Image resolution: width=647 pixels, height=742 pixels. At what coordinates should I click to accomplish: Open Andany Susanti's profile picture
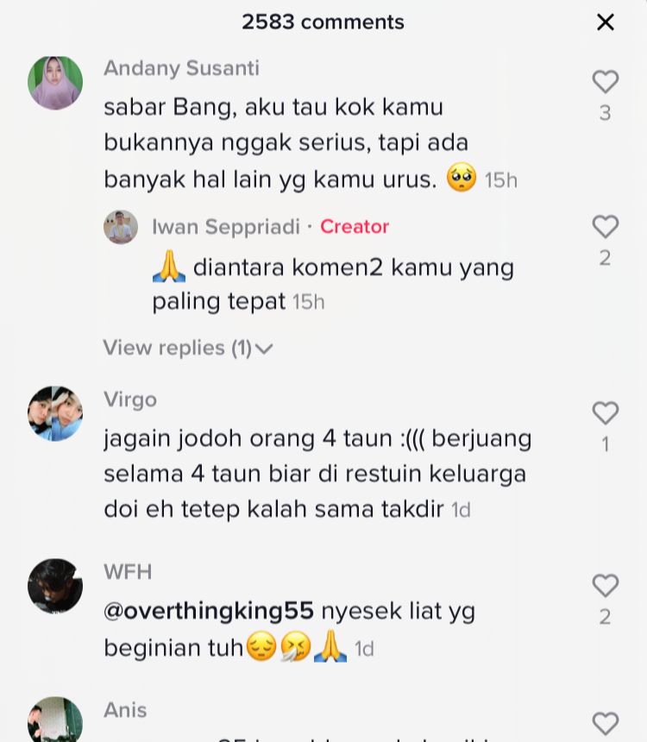[55, 83]
